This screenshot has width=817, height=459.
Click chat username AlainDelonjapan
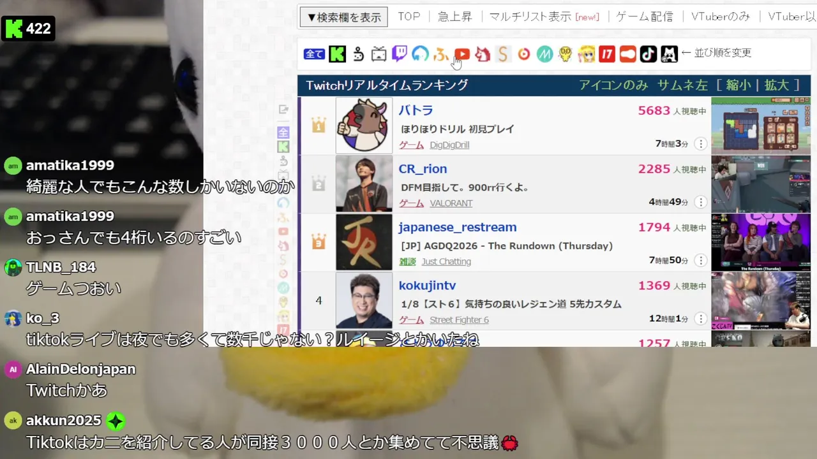pos(80,369)
